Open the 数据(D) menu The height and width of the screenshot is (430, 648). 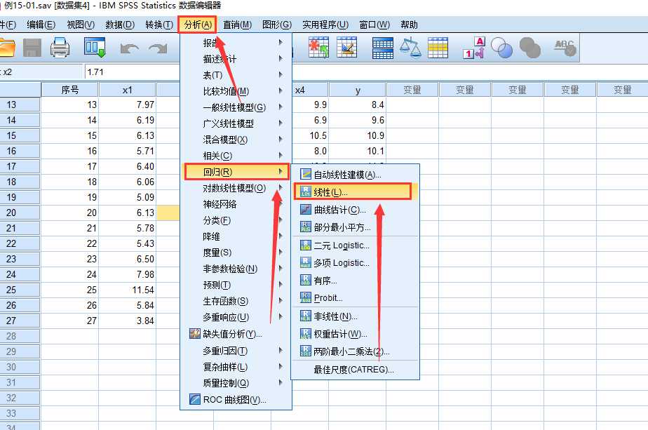pos(120,25)
